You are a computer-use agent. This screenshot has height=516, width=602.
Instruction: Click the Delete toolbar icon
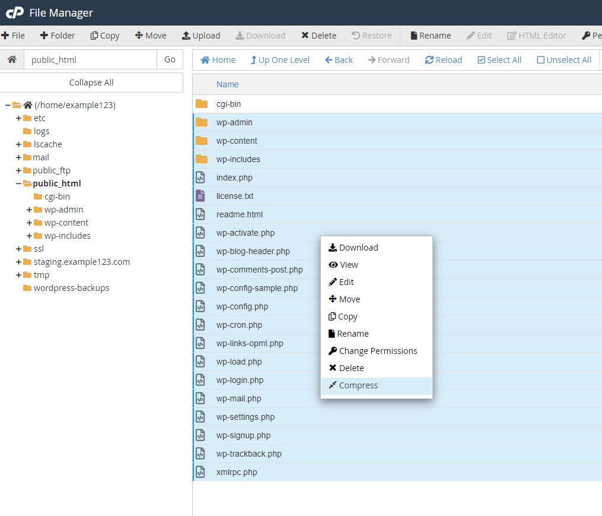tap(318, 35)
